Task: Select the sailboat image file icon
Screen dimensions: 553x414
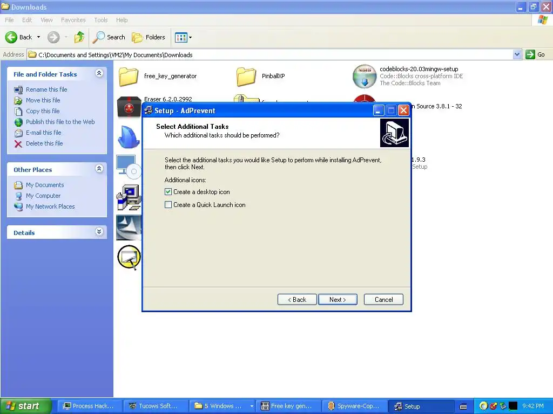Action: (129, 228)
